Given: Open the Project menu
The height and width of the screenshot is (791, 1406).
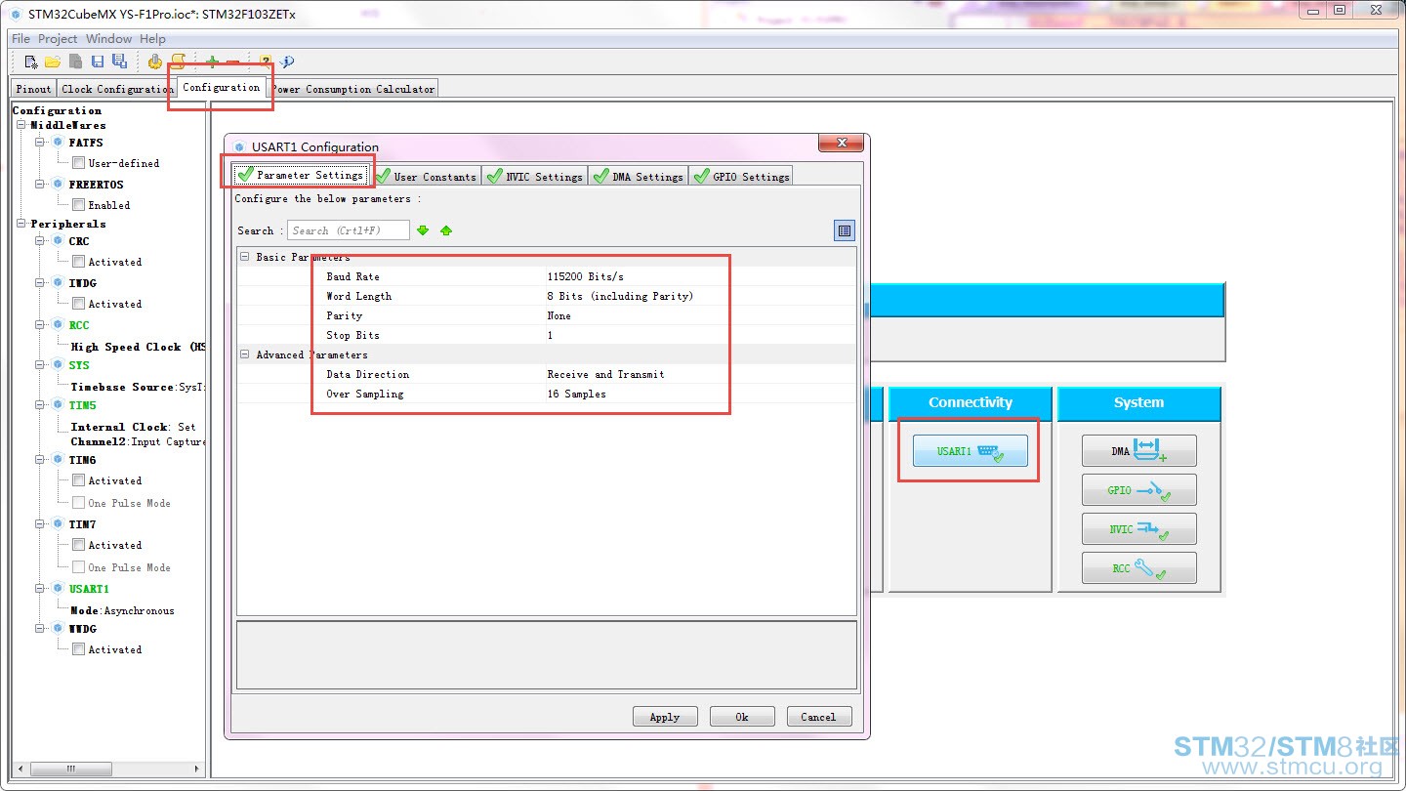Looking at the screenshot, I should tap(58, 39).
